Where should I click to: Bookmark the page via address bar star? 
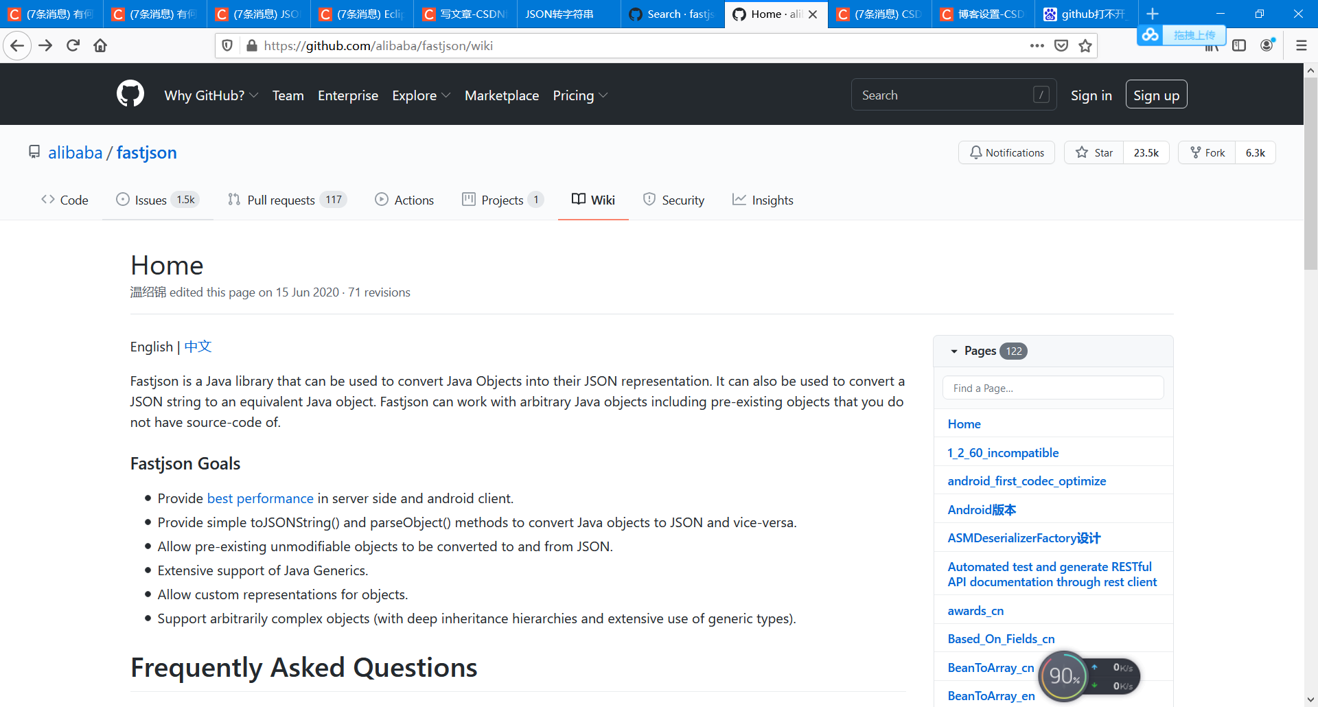(1085, 46)
